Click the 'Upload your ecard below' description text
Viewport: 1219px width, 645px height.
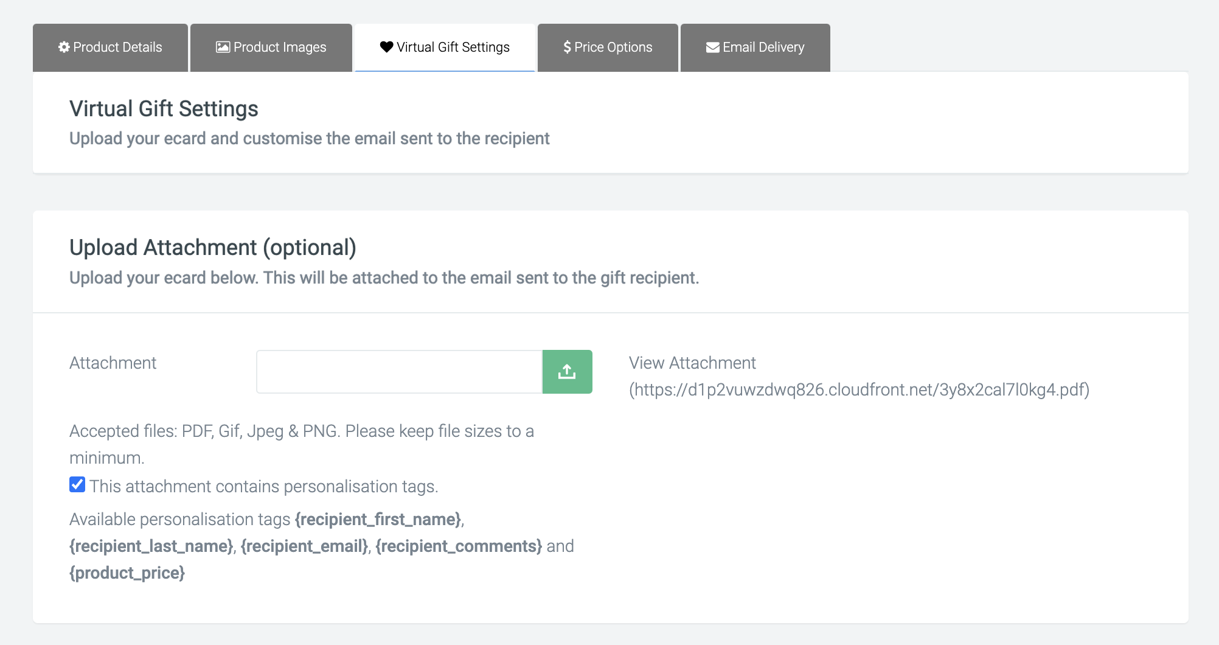pyautogui.click(x=384, y=277)
